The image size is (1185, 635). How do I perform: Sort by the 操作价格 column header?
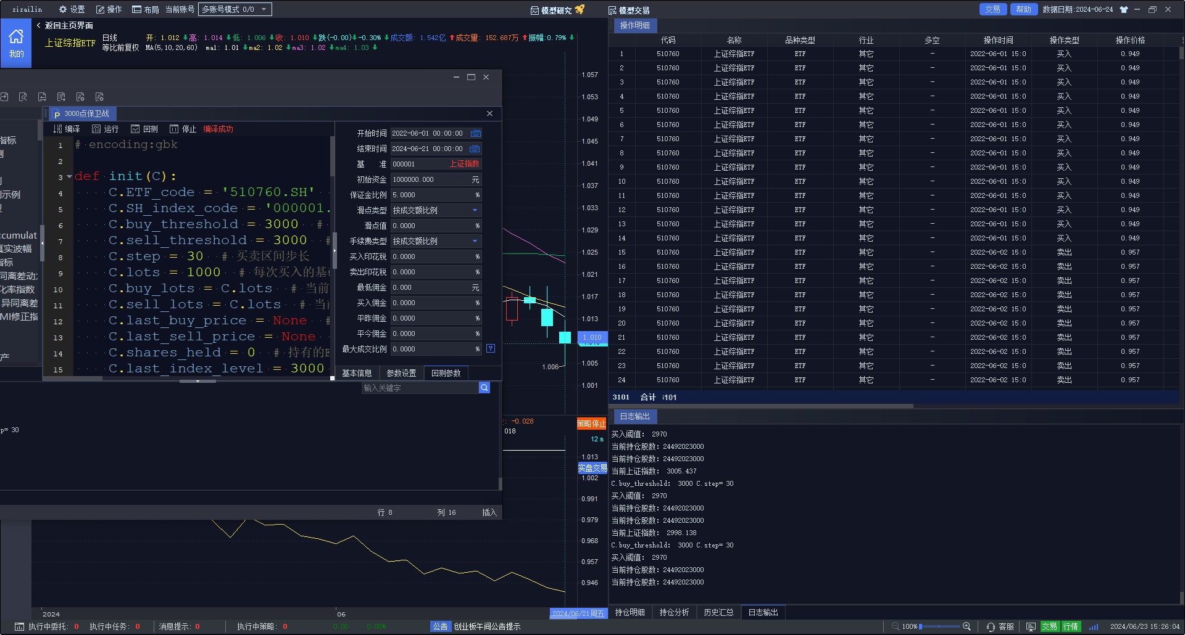[x=1130, y=40]
